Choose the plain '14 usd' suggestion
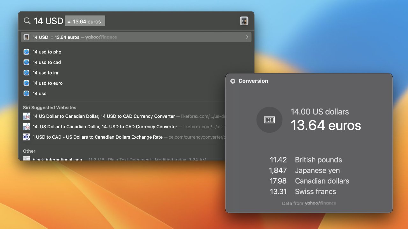This screenshot has height=229, width=408. (x=40, y=94)
